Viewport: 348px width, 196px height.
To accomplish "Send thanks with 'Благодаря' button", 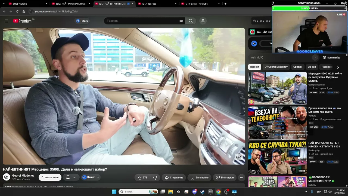I will click(x=225, y=177).
